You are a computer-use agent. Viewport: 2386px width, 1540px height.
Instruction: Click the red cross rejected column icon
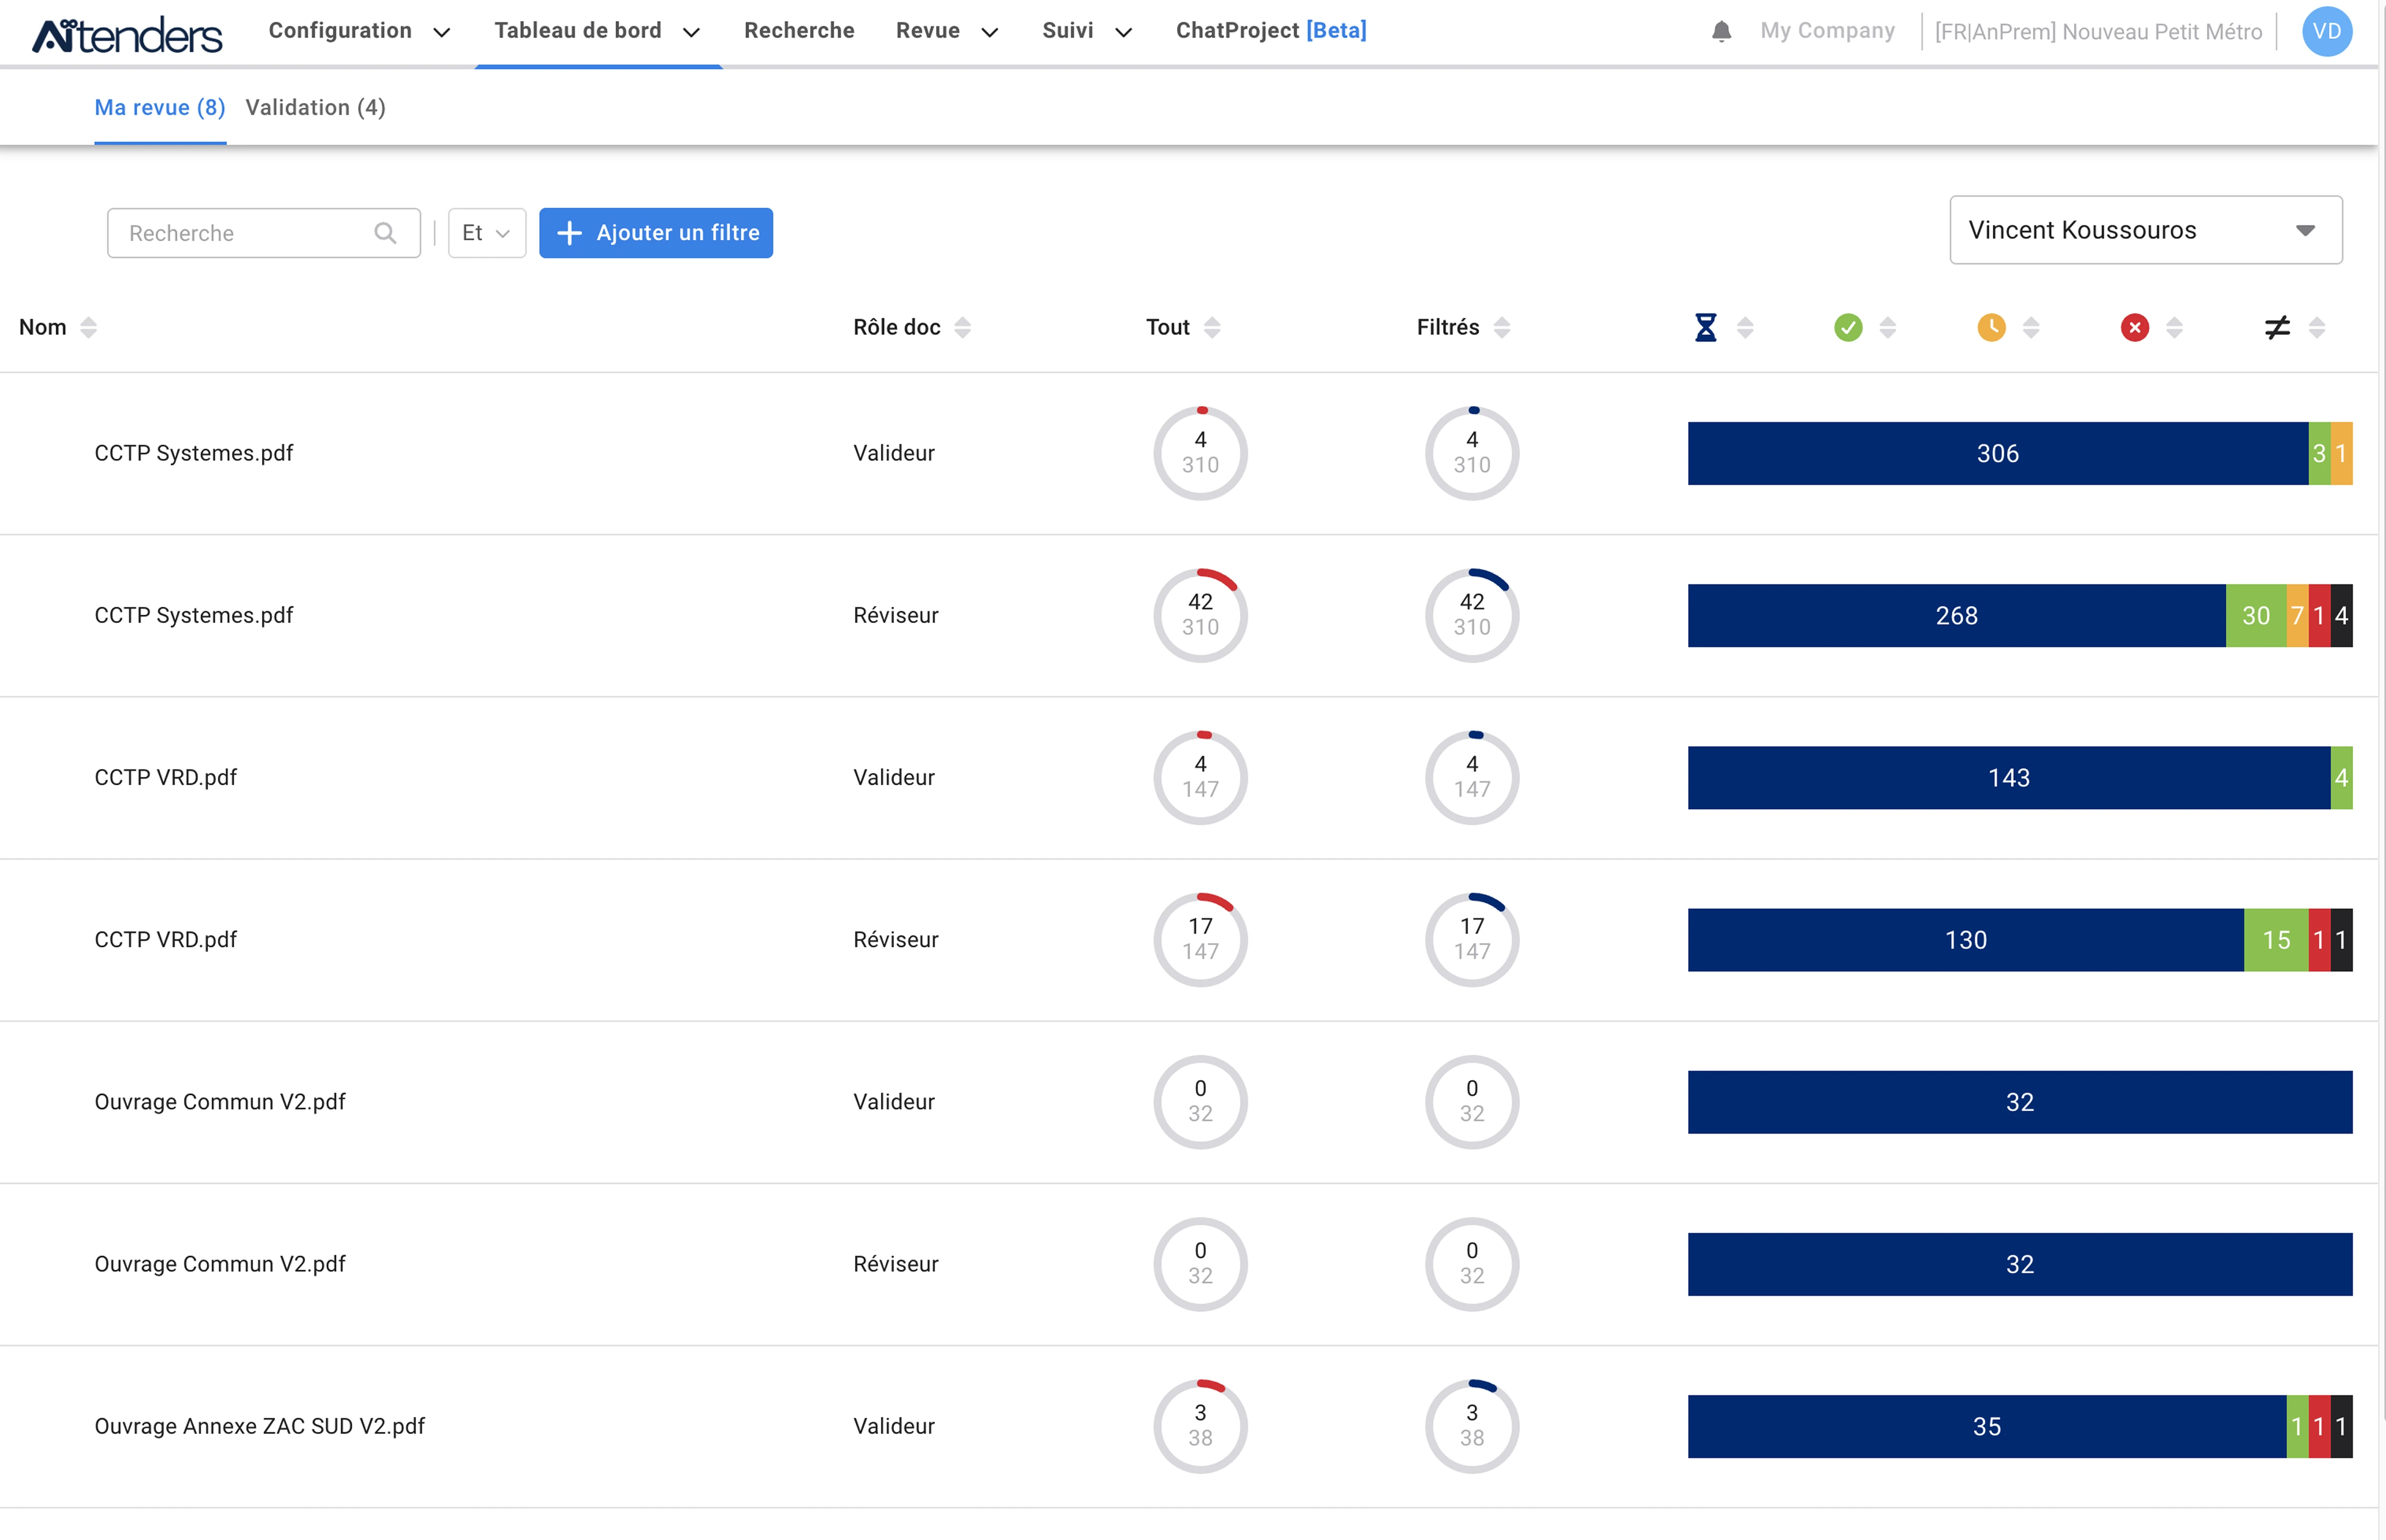pos(2135,326)
